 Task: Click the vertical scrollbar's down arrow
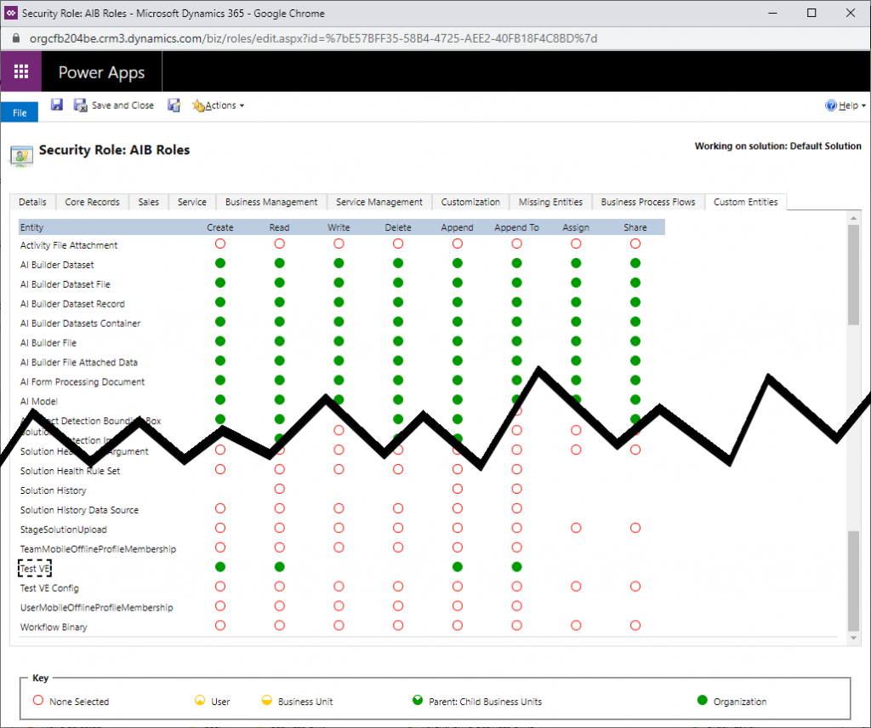[x=854, y=637]
